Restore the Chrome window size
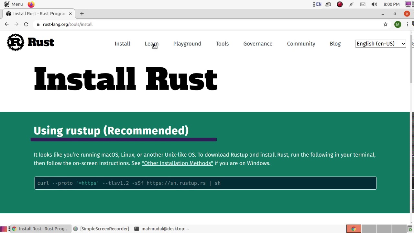Image resolution: width=414 pixels, height=233 pixels. (x=395, y=14)
